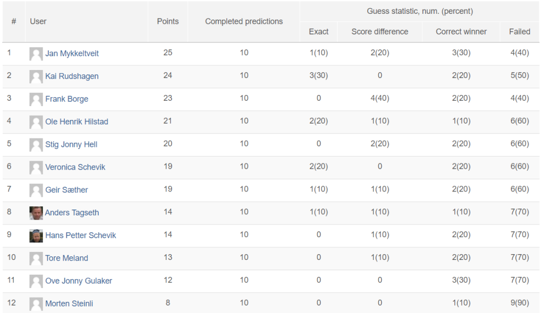Click Tore Meland's avatar icon
Image resolution: width=544 pixels, height=313 pixels.
(x=36, y=258)
